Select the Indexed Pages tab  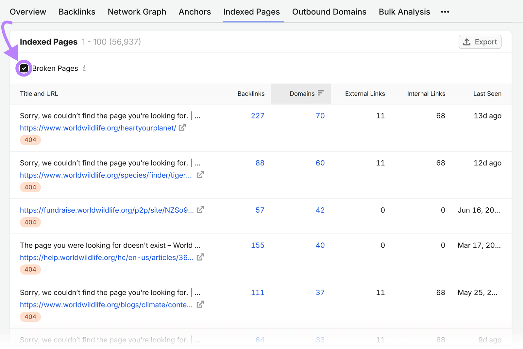point(252,12)
